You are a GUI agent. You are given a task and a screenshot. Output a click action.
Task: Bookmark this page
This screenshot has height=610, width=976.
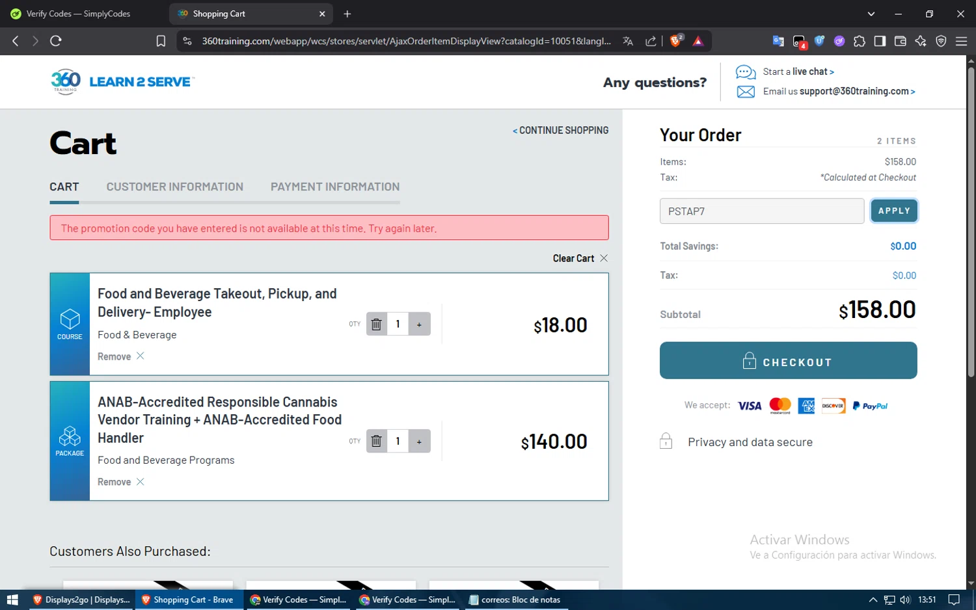click(x=161, y=41)
